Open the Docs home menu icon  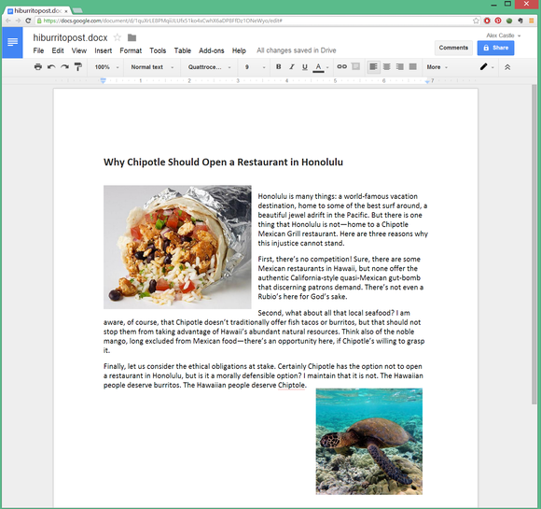(12, 43)
